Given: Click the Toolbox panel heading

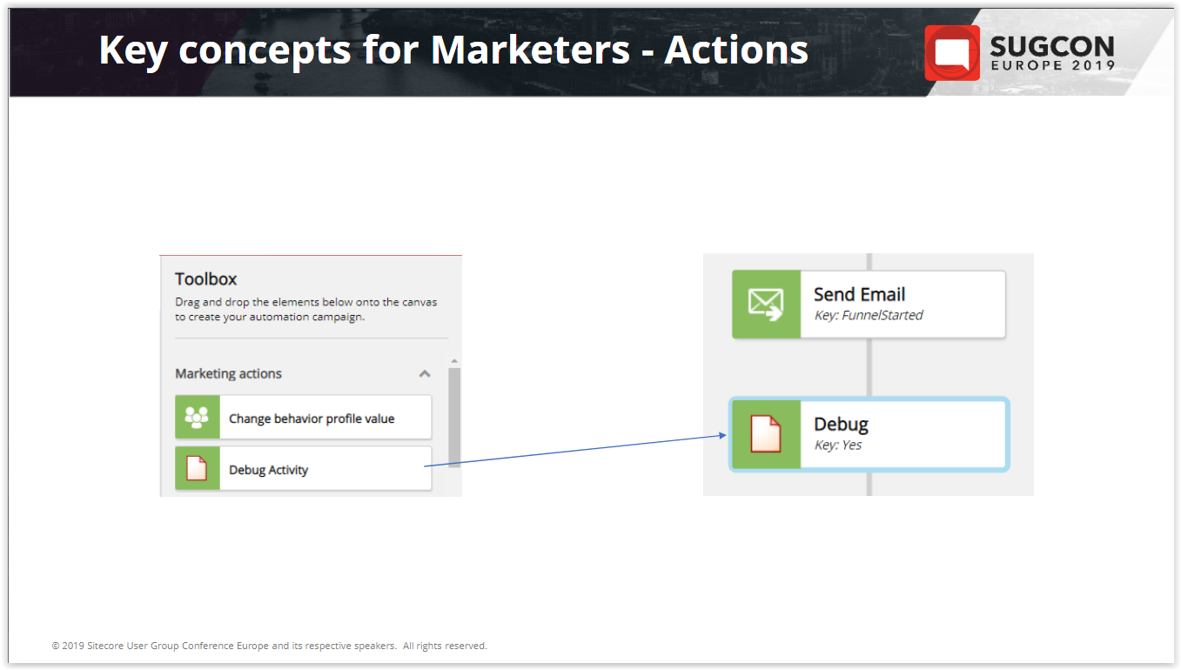Looking at the screenshot, I should (x=206, y=278).
